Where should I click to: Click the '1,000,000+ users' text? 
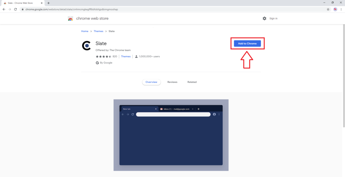[149, 56]
